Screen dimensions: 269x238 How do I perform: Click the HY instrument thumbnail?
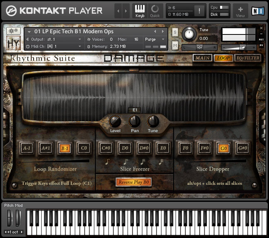pyautogui.click(x=13, y=43)
